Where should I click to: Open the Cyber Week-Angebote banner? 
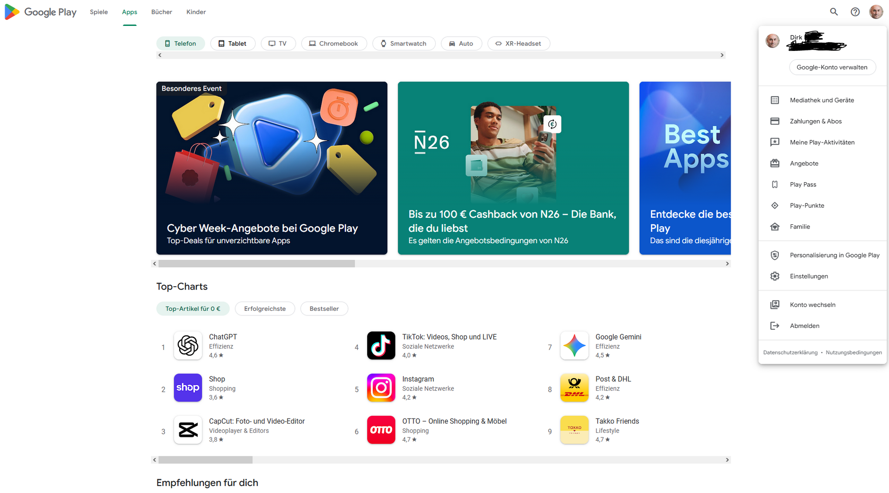[272, 168]
